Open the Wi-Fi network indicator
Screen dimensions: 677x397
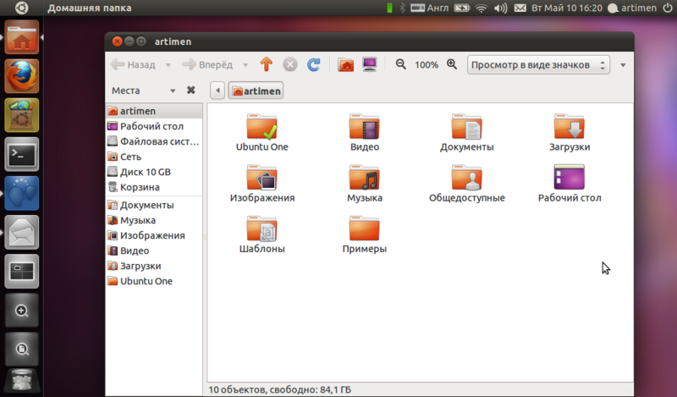pyautogui.click(x=481, y=8)
